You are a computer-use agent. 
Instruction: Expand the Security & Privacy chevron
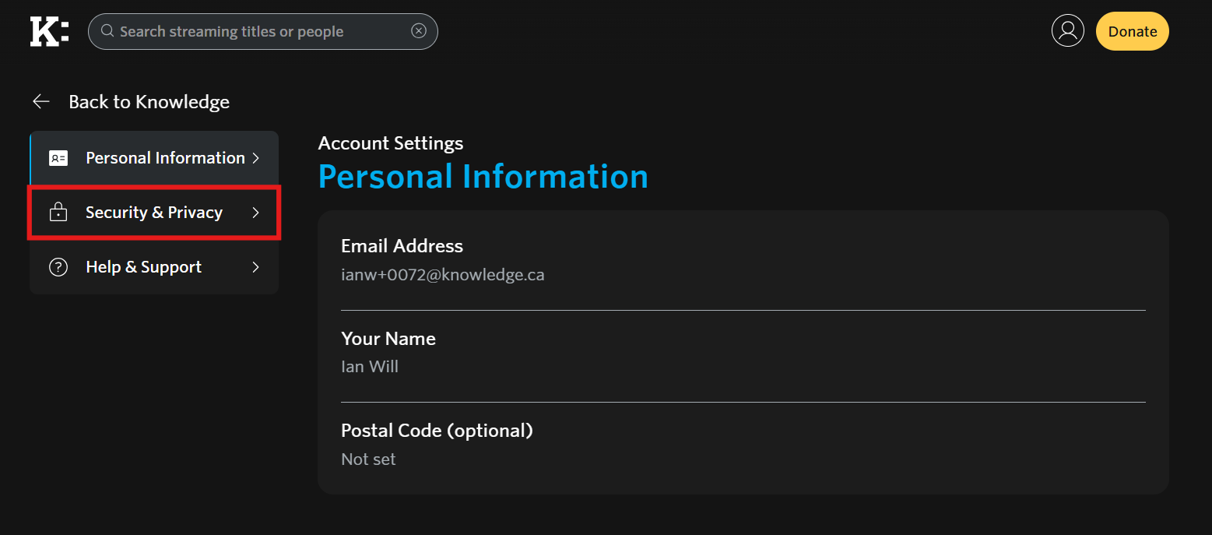(255, 213)
